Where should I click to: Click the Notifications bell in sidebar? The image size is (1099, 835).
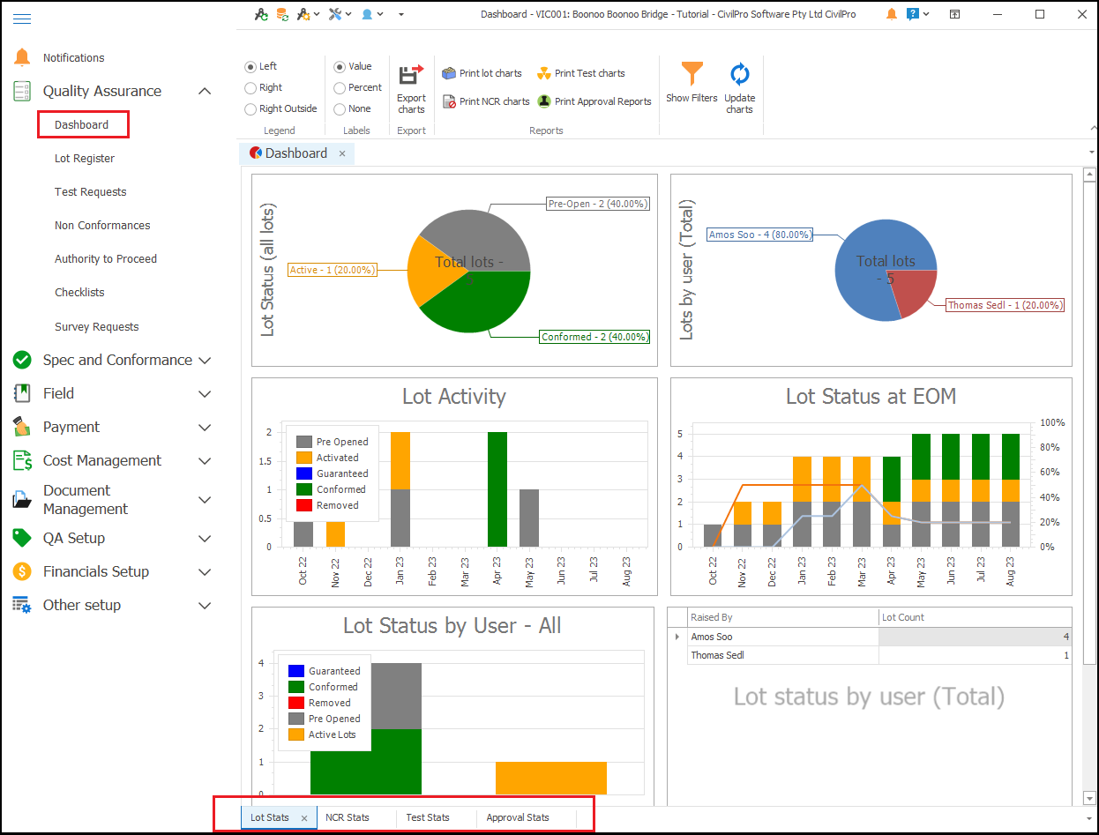(22, 57)
